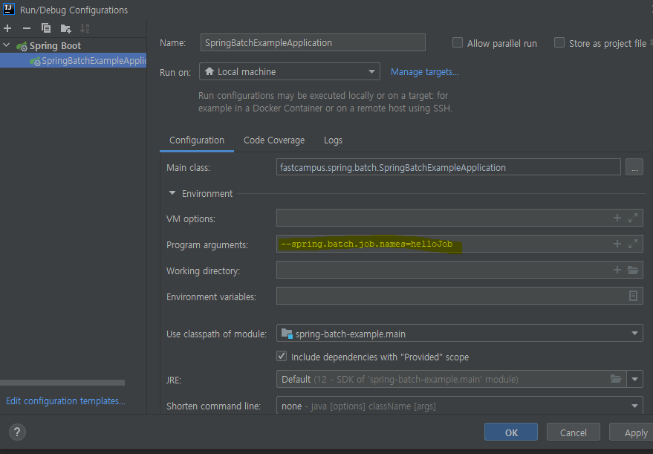Click the IntelliJ IDEA logo in title bar

pos(8,9)
